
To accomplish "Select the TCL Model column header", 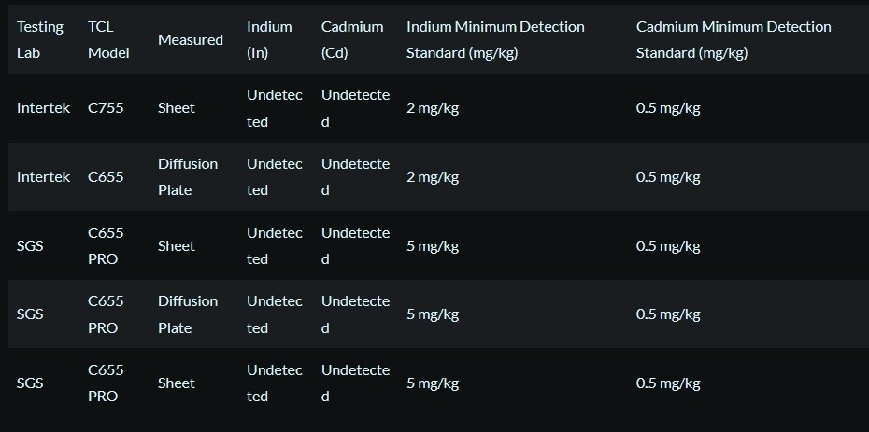I will (108, 40).
